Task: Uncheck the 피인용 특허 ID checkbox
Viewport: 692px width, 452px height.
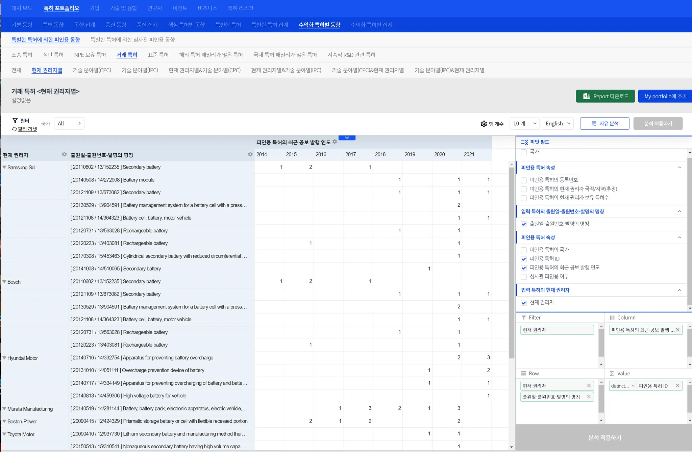Action: (524, 259)
